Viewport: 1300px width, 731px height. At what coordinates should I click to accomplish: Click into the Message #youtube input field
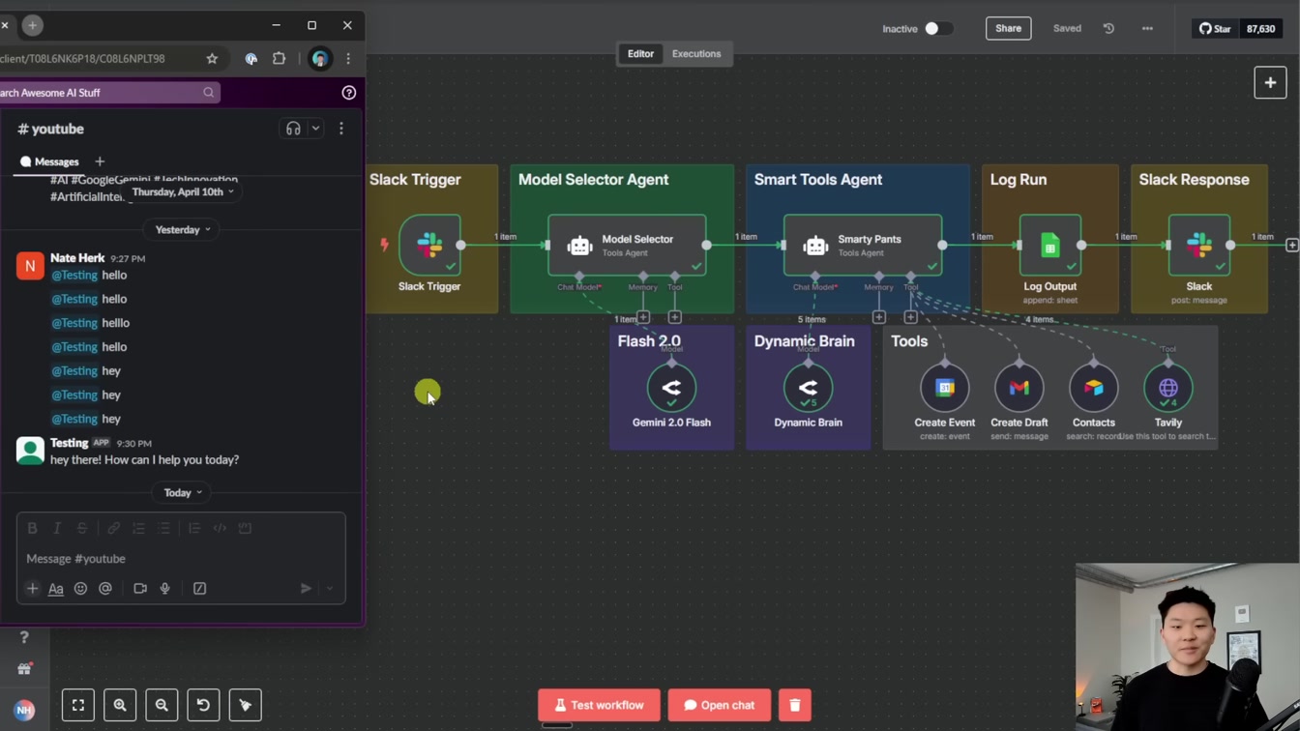(x=181, y=559)
